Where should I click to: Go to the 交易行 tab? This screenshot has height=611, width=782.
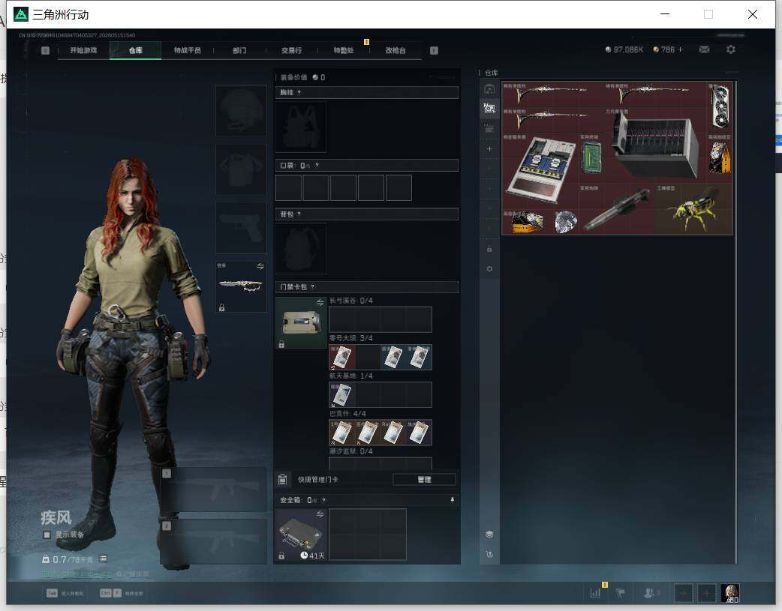tap(291, 50)
